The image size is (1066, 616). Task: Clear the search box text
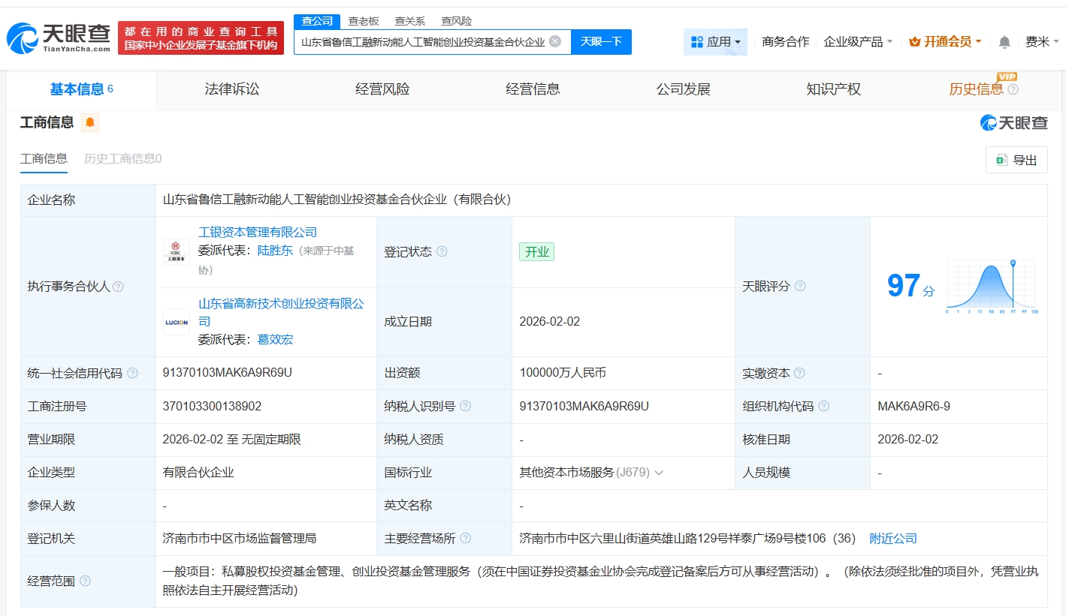point(555,41)
